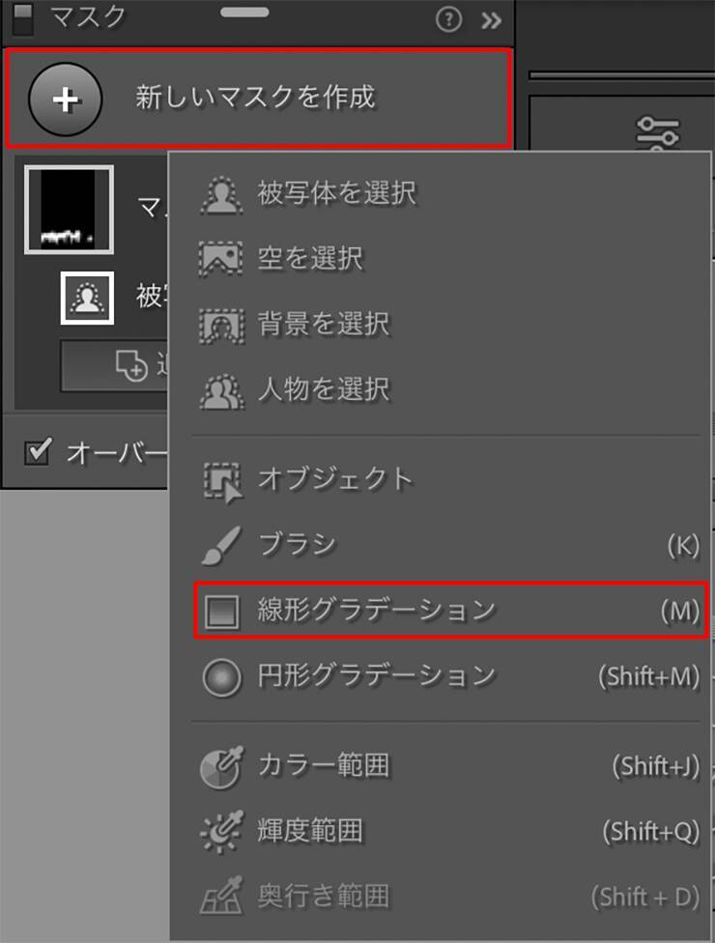Click the 人物を選択 people icon

221,390
